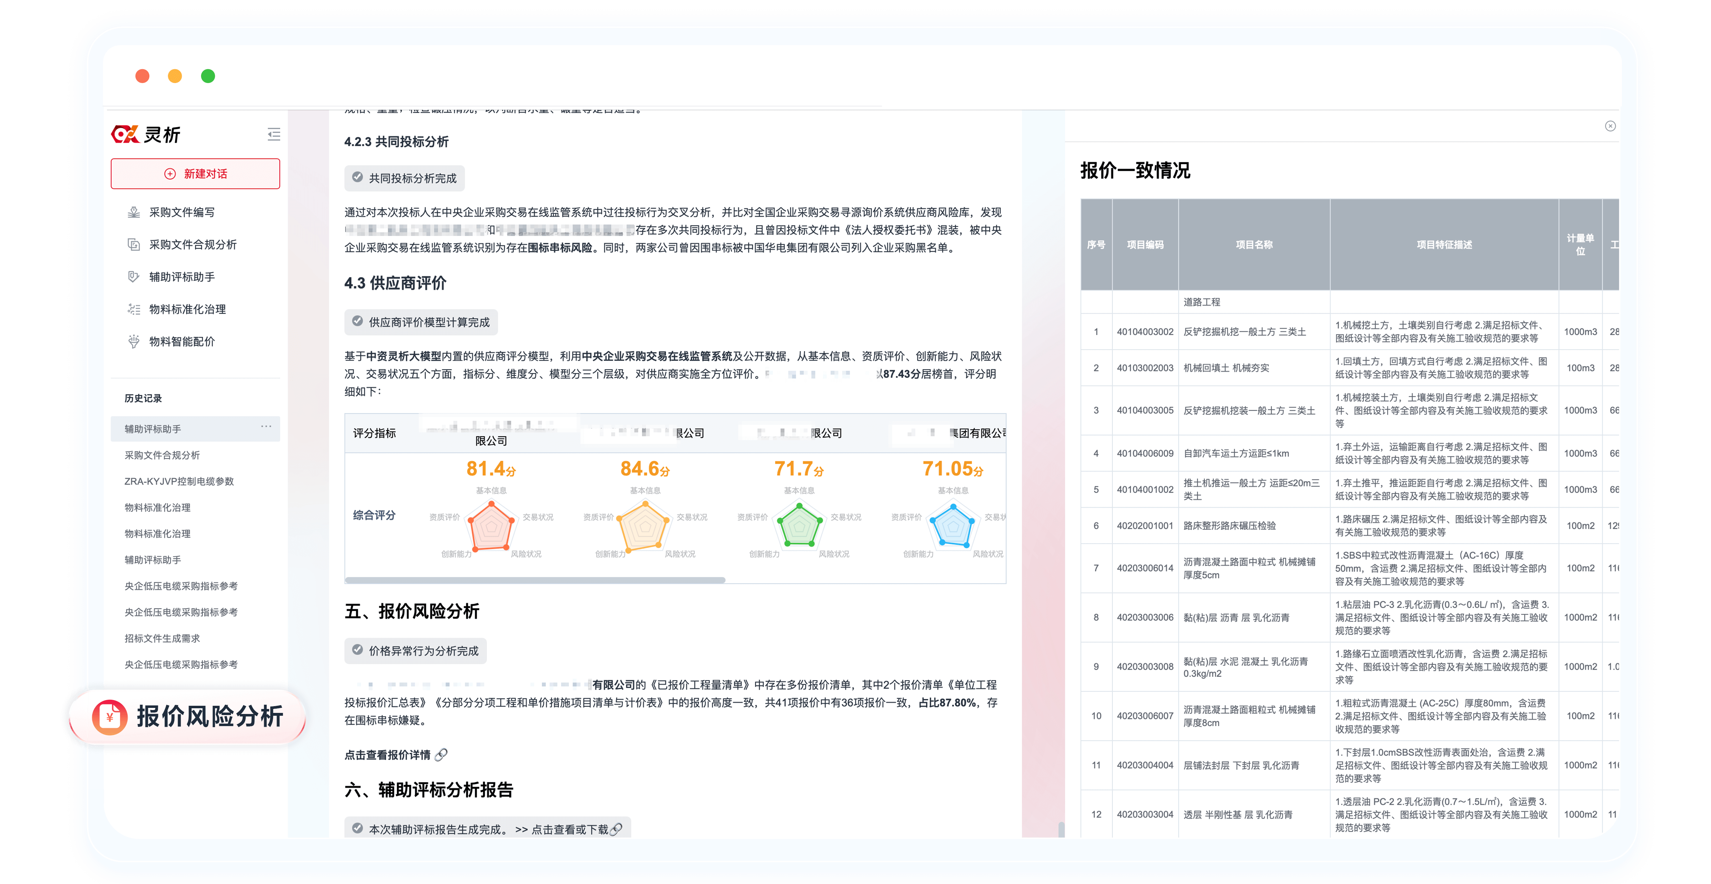Select 物料智能配价 menu item
1711x884 pixels.
[x=182, y=341]
